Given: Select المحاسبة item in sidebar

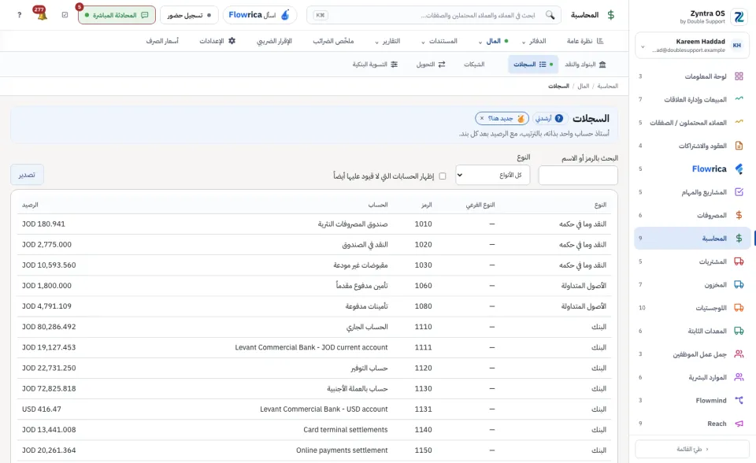Looking at the screenshot, I should tap(692, 239).
